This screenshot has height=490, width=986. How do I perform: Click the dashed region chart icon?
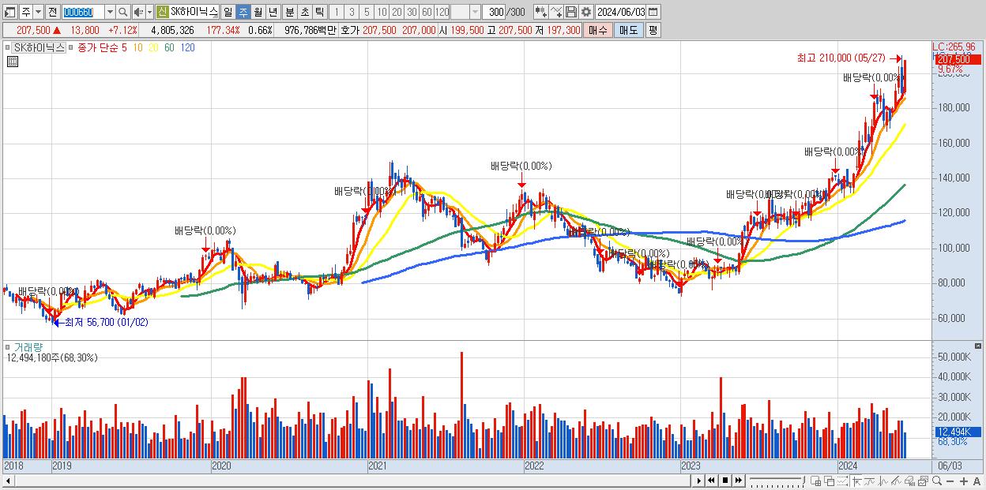click(842, 481)
